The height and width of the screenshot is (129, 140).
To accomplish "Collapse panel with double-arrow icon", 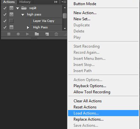I will [56, 2].
